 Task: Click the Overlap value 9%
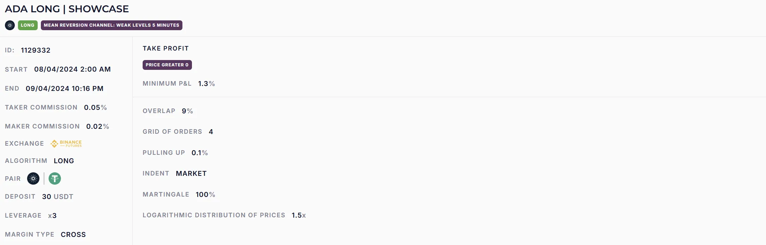pos(187,111)
